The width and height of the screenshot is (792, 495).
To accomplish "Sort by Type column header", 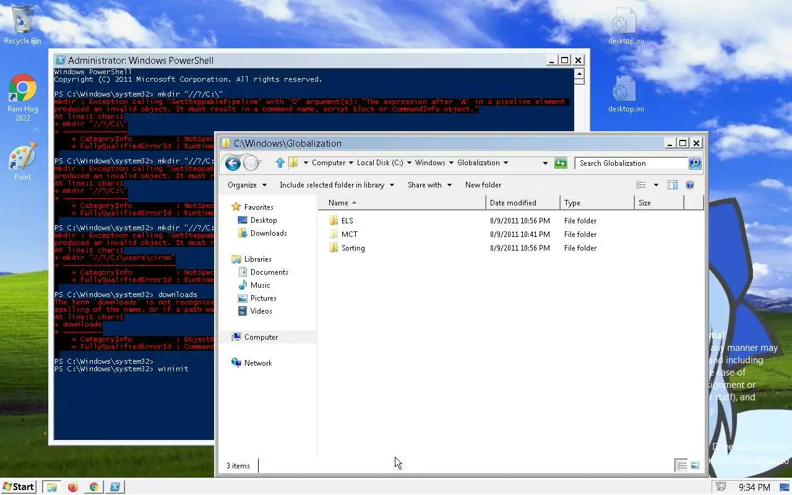I will (598, 203).
